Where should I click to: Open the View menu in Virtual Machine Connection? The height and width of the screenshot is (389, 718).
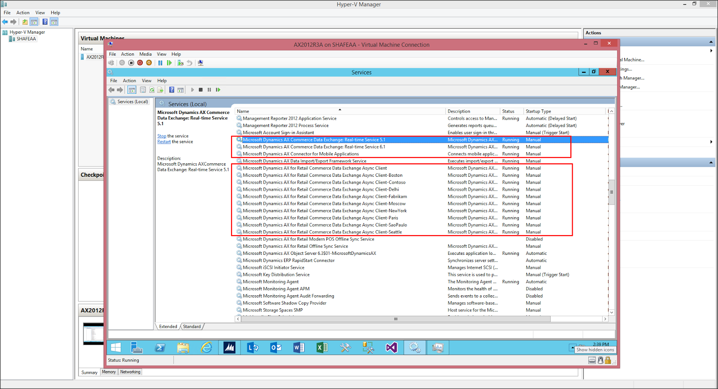pyautogui.click(x=162, y=54)
